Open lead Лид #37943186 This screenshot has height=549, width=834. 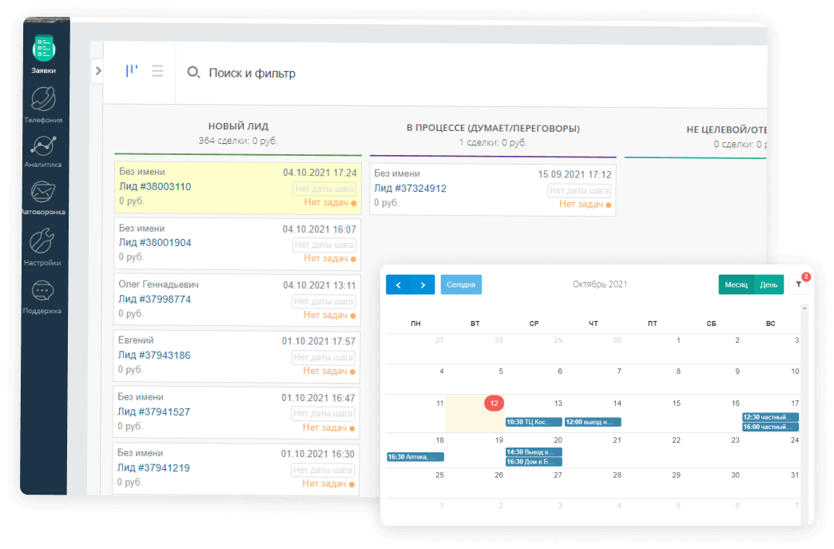[154, 356]
